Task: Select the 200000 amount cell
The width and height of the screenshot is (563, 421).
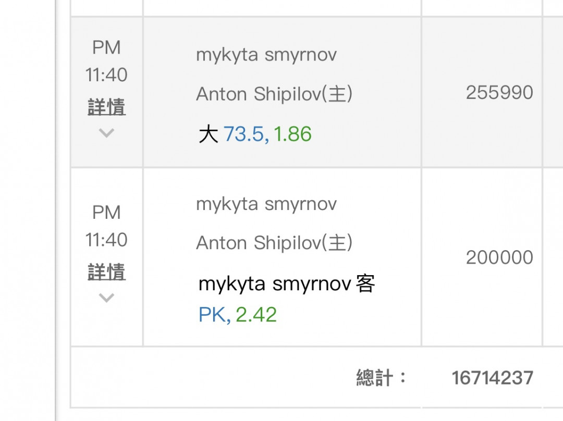Action: coord(499,257)
